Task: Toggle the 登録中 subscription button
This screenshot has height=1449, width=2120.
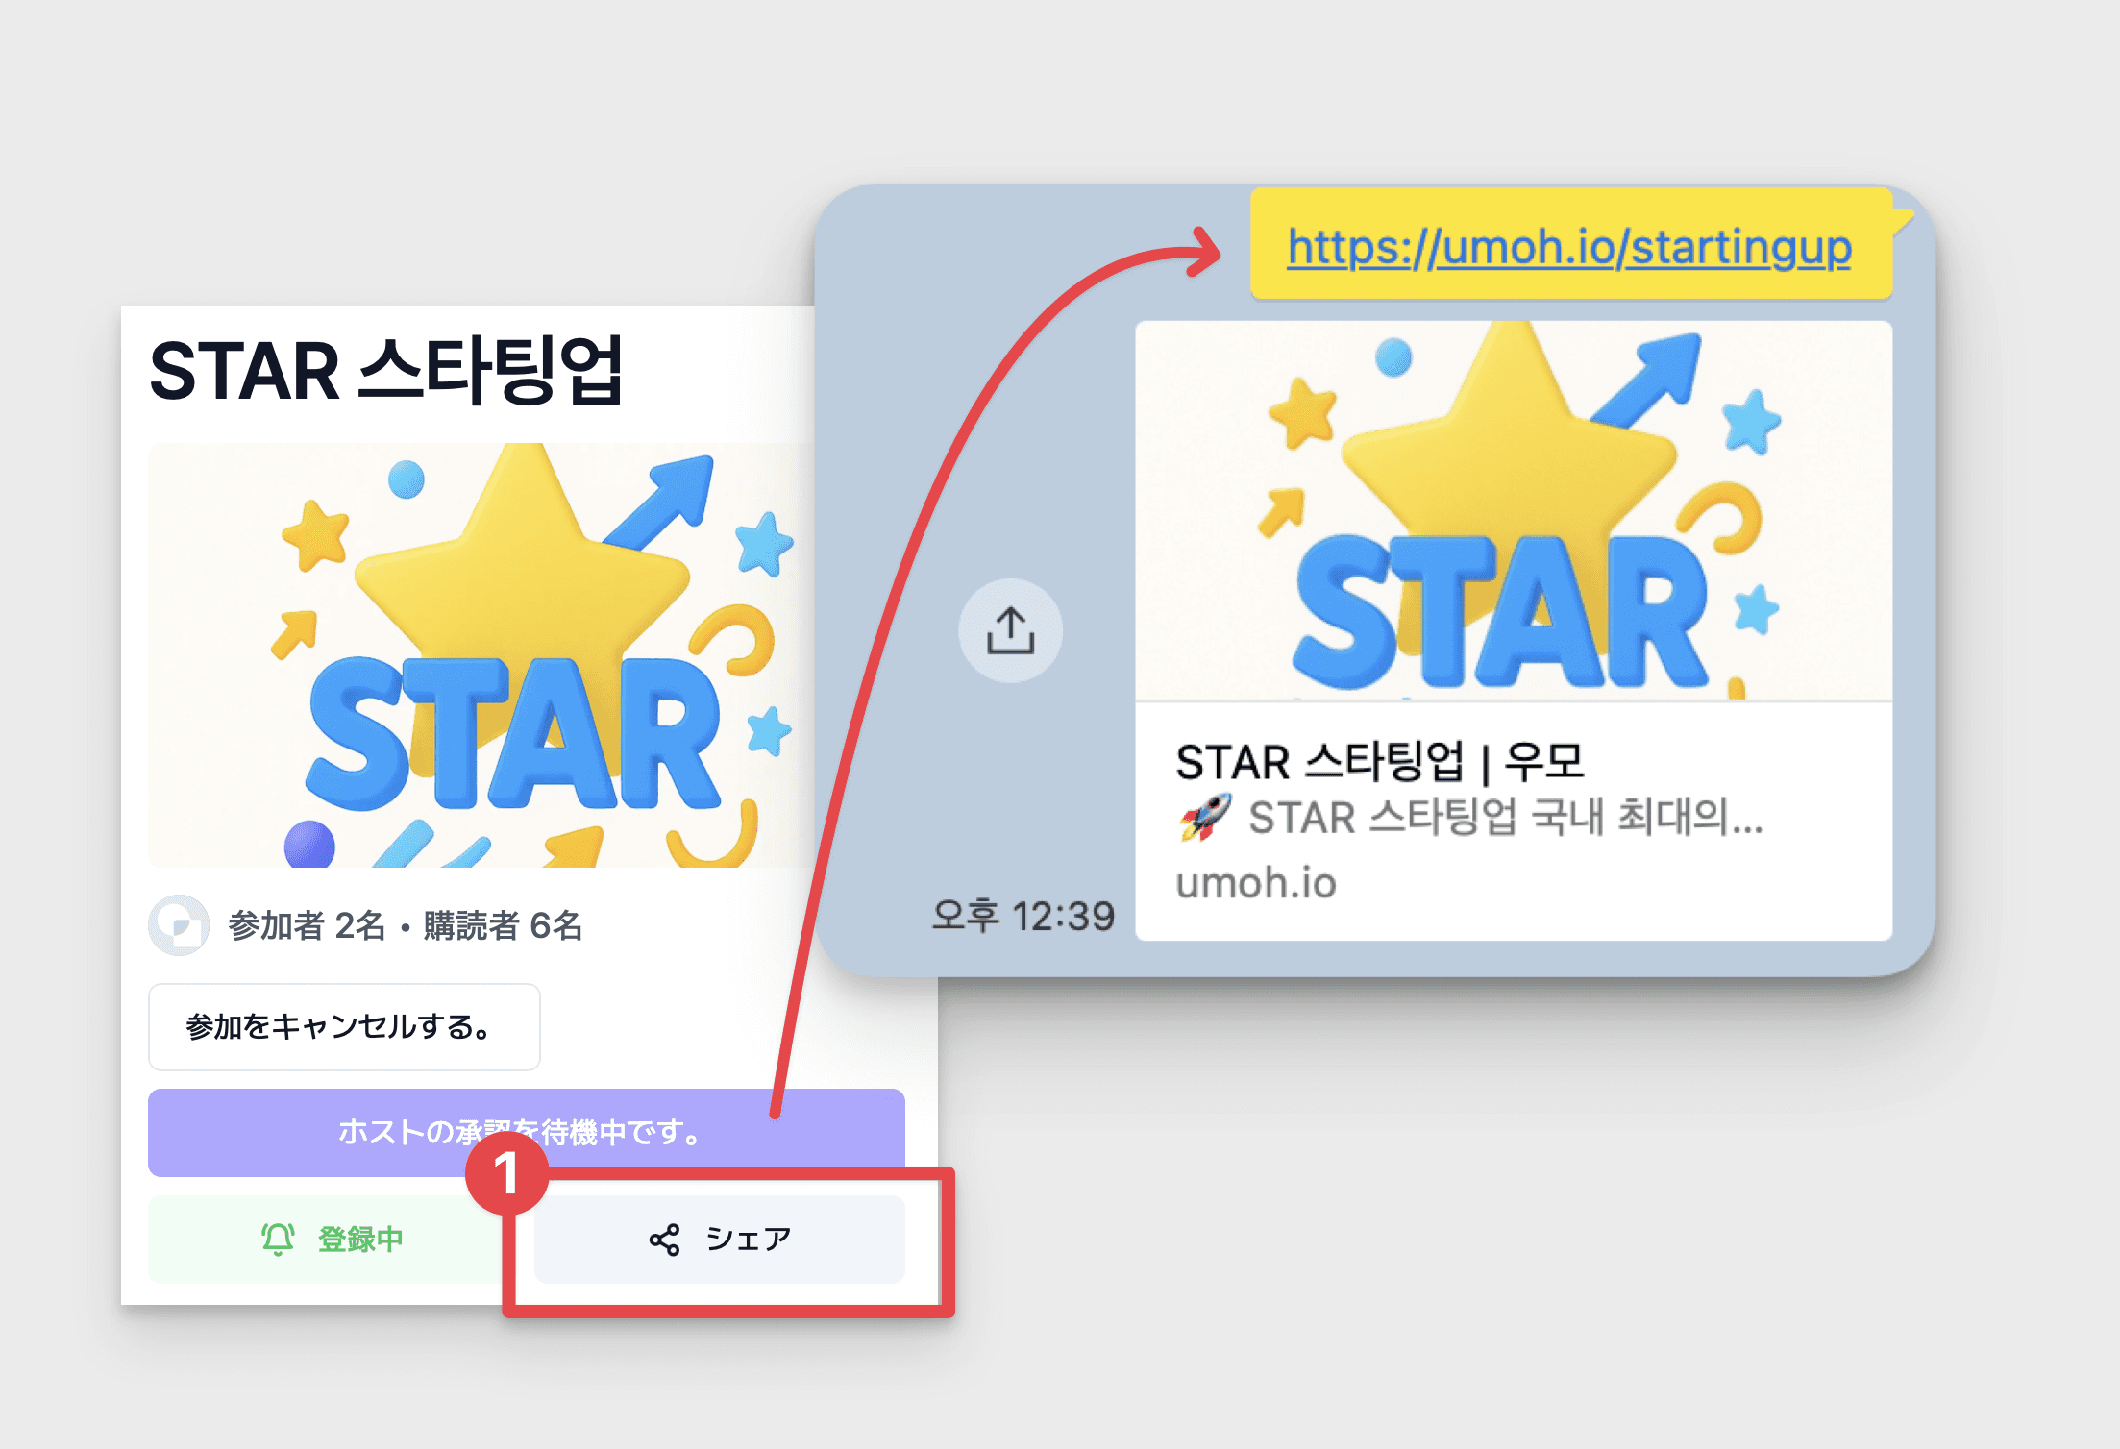Action: 332,1240
